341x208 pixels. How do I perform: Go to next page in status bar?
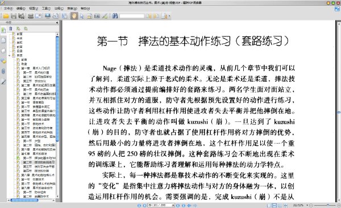(x=178, y=205)
